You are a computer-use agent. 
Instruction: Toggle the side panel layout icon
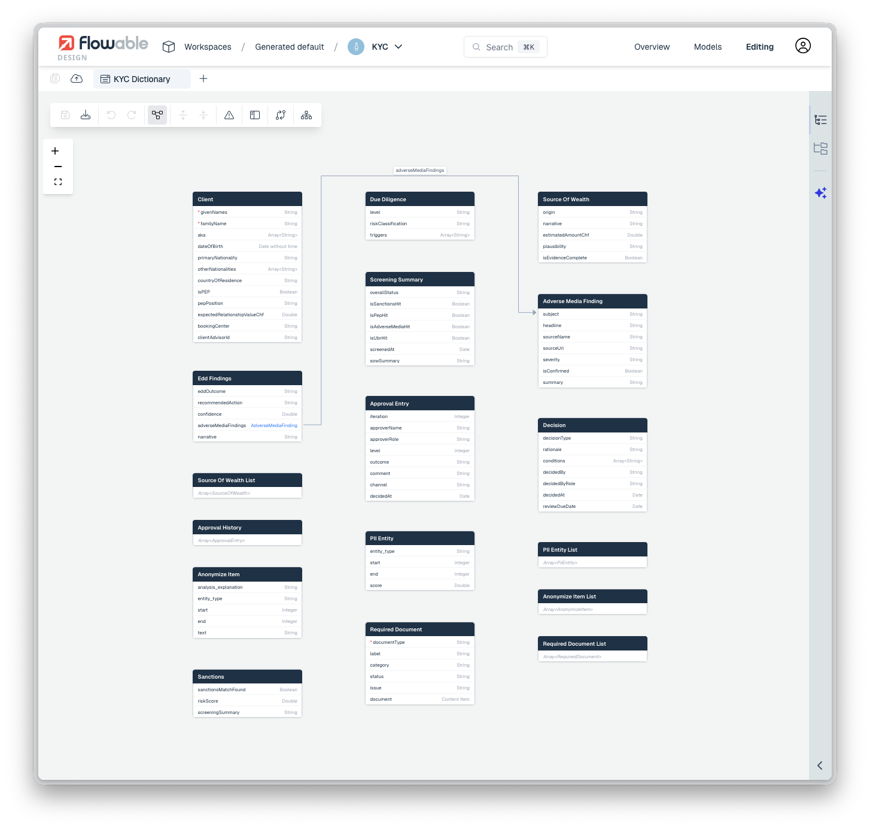pyautogui.click(x=255, y=115)
